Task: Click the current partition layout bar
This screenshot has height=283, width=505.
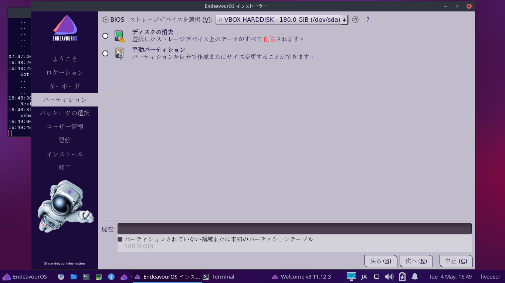Action: coord(294,228)
